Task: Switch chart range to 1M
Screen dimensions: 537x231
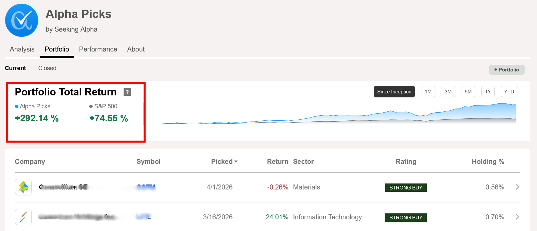Action: (428, 92)
